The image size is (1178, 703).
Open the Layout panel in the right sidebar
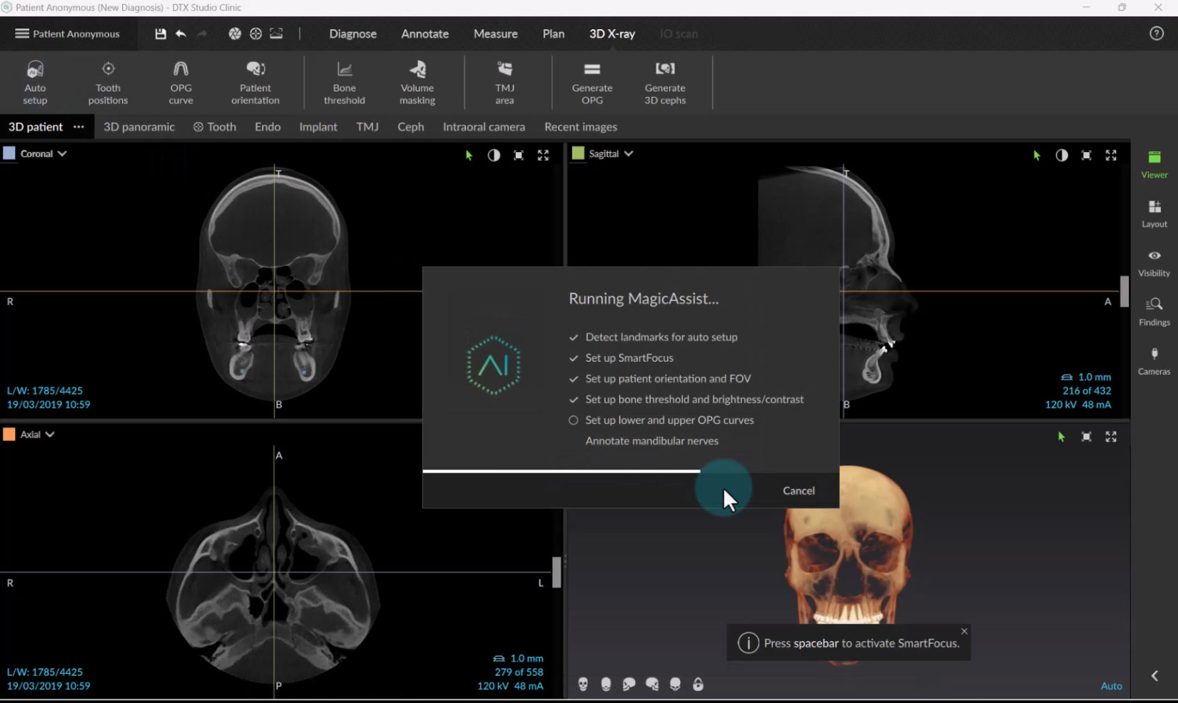(1154, 213)
